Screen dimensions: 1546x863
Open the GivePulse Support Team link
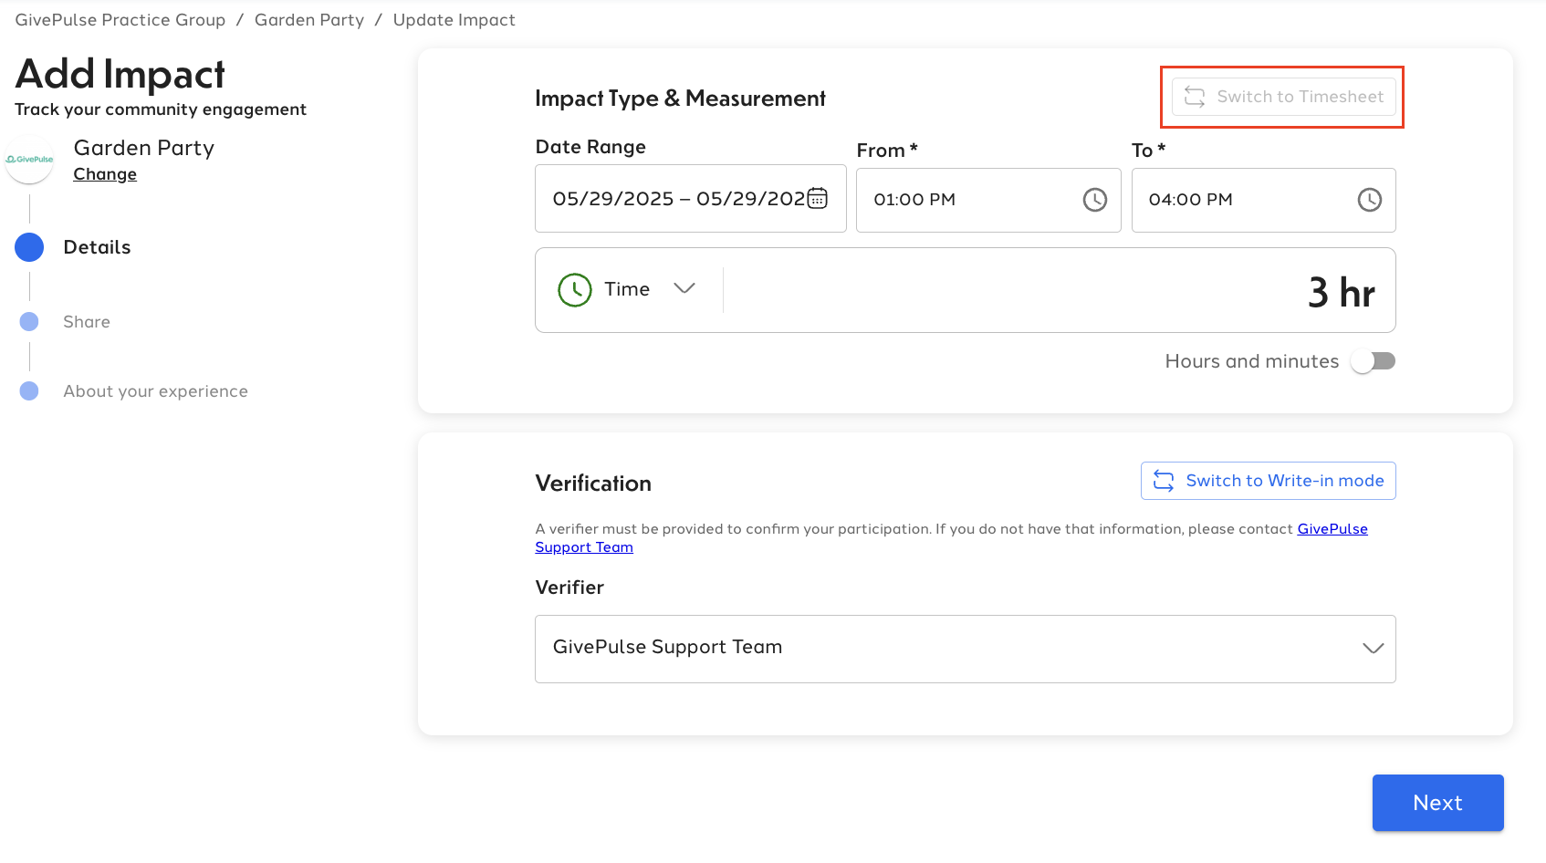coord(1332,529)
